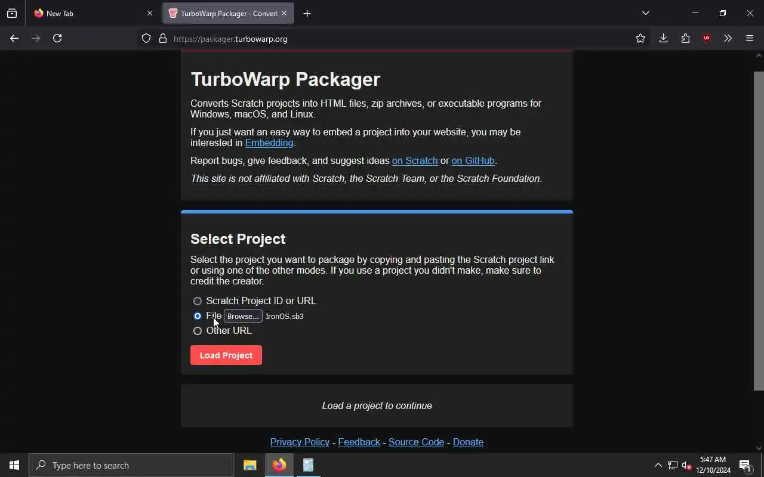Bookmark this page with star icon
The width and height of the screenshot is (764, 477).
point(640,38)
